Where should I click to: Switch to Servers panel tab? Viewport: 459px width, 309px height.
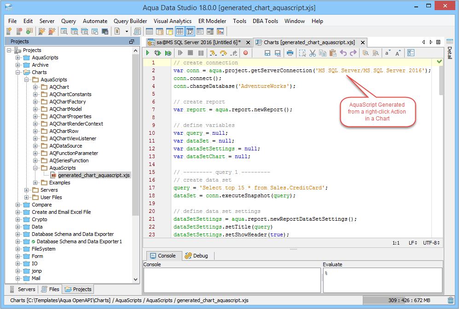(23, 289)
